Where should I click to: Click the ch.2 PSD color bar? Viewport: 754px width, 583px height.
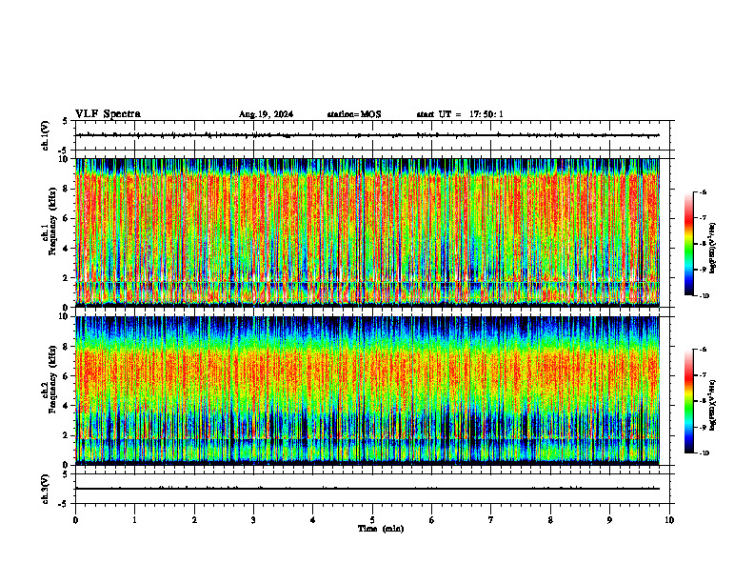[688, 401]
